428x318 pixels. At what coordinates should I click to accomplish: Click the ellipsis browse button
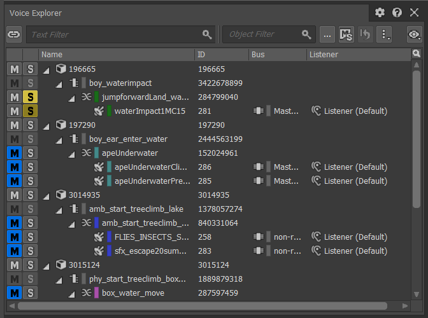click(327, 34)
